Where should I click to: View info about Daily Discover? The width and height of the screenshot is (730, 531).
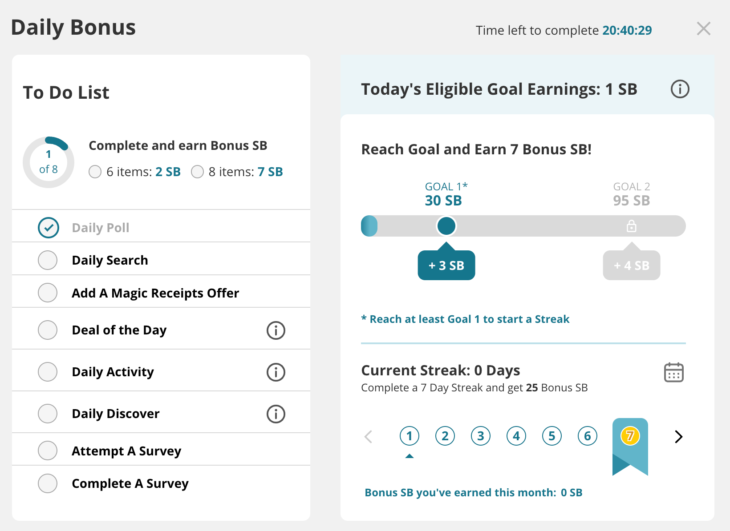(x=276, y=414)
